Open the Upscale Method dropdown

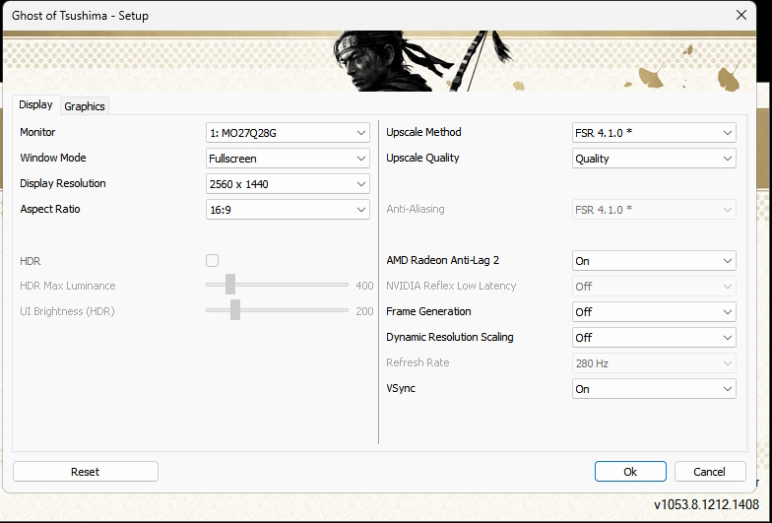click(x=654, y=133)
